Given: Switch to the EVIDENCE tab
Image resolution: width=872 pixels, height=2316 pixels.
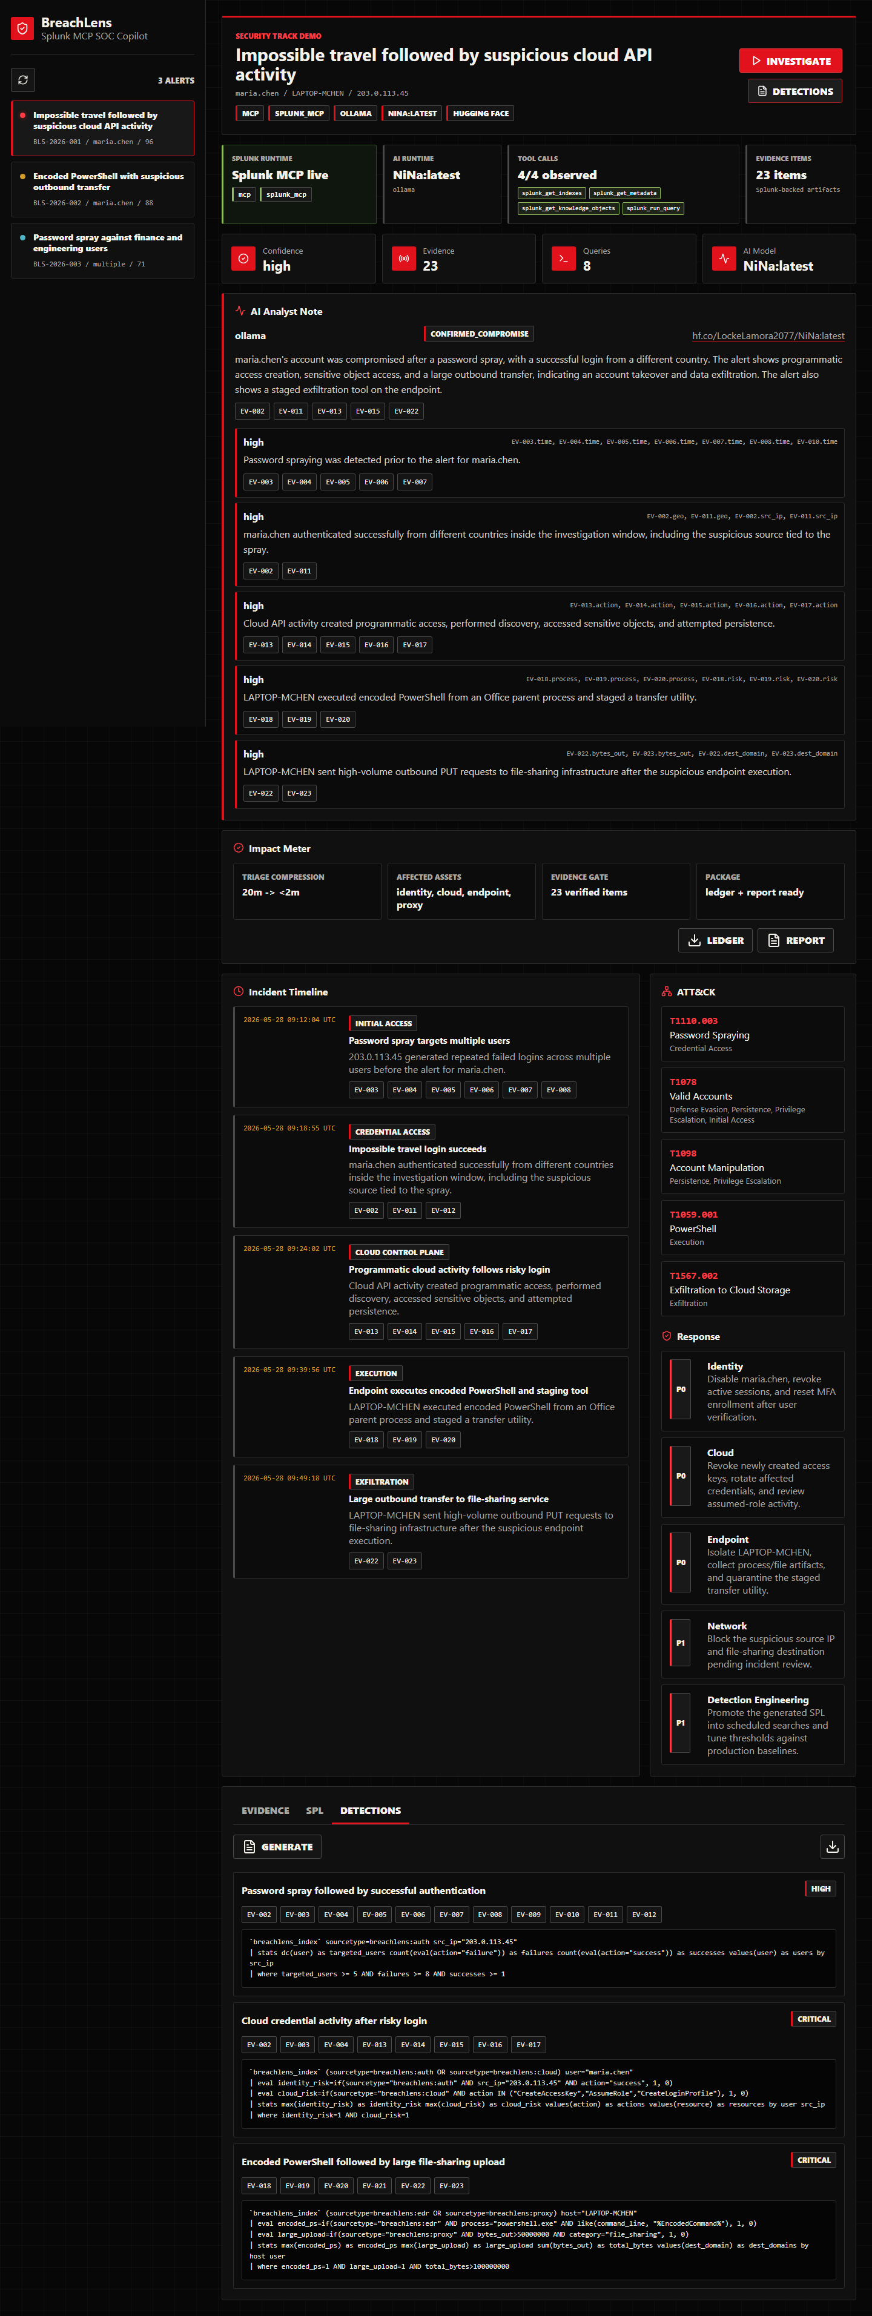Looking at the screenshot, I should point(265,1811).
